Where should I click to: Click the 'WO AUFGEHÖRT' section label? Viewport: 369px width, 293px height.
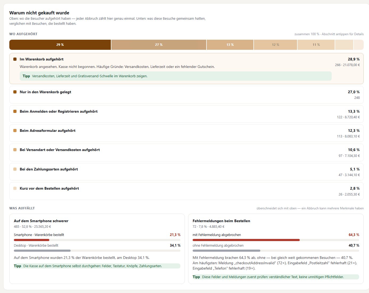[23, 34]
